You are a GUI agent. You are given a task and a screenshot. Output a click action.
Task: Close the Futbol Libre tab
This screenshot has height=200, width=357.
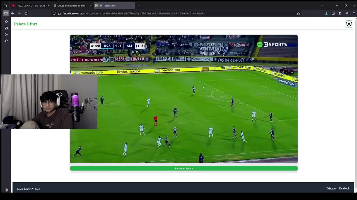click(132, 6)
